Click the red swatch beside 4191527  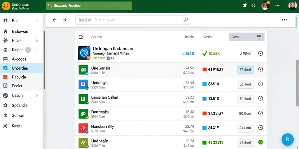point(204,69)
